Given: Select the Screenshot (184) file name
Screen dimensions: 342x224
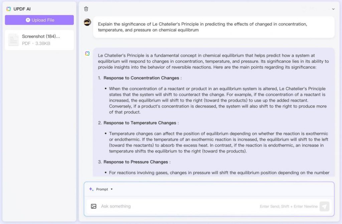Looking at the screenshot, I should coord(41,36).
